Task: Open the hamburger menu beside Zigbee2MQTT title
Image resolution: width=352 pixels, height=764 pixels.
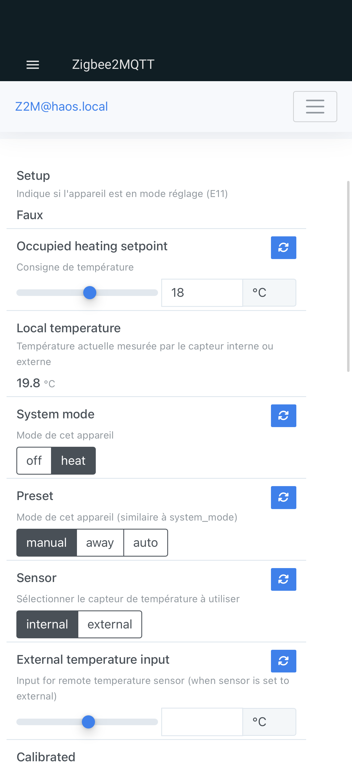Action: pyautogui.click(x=32, y=65)
